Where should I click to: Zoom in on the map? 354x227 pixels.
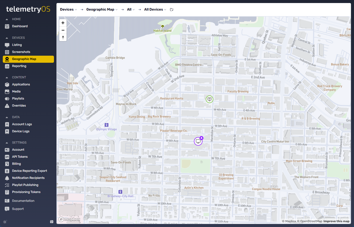pos(63,23)
